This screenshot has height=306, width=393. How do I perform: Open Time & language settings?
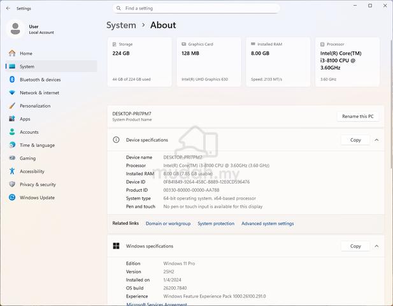pos(51,145)
